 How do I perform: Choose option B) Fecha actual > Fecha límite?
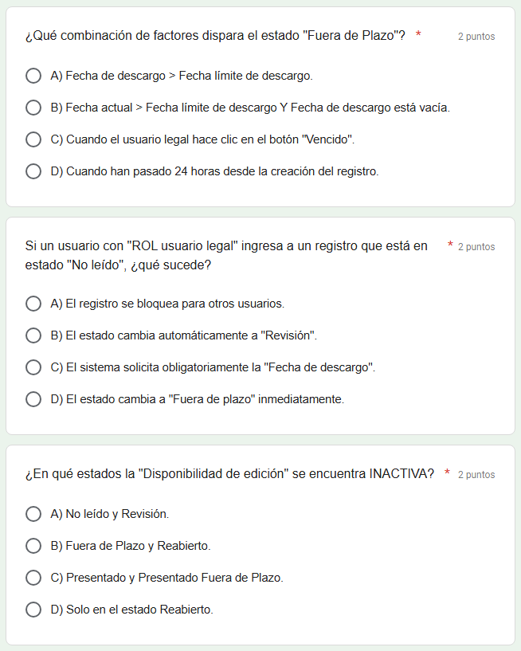click(33, 108)
